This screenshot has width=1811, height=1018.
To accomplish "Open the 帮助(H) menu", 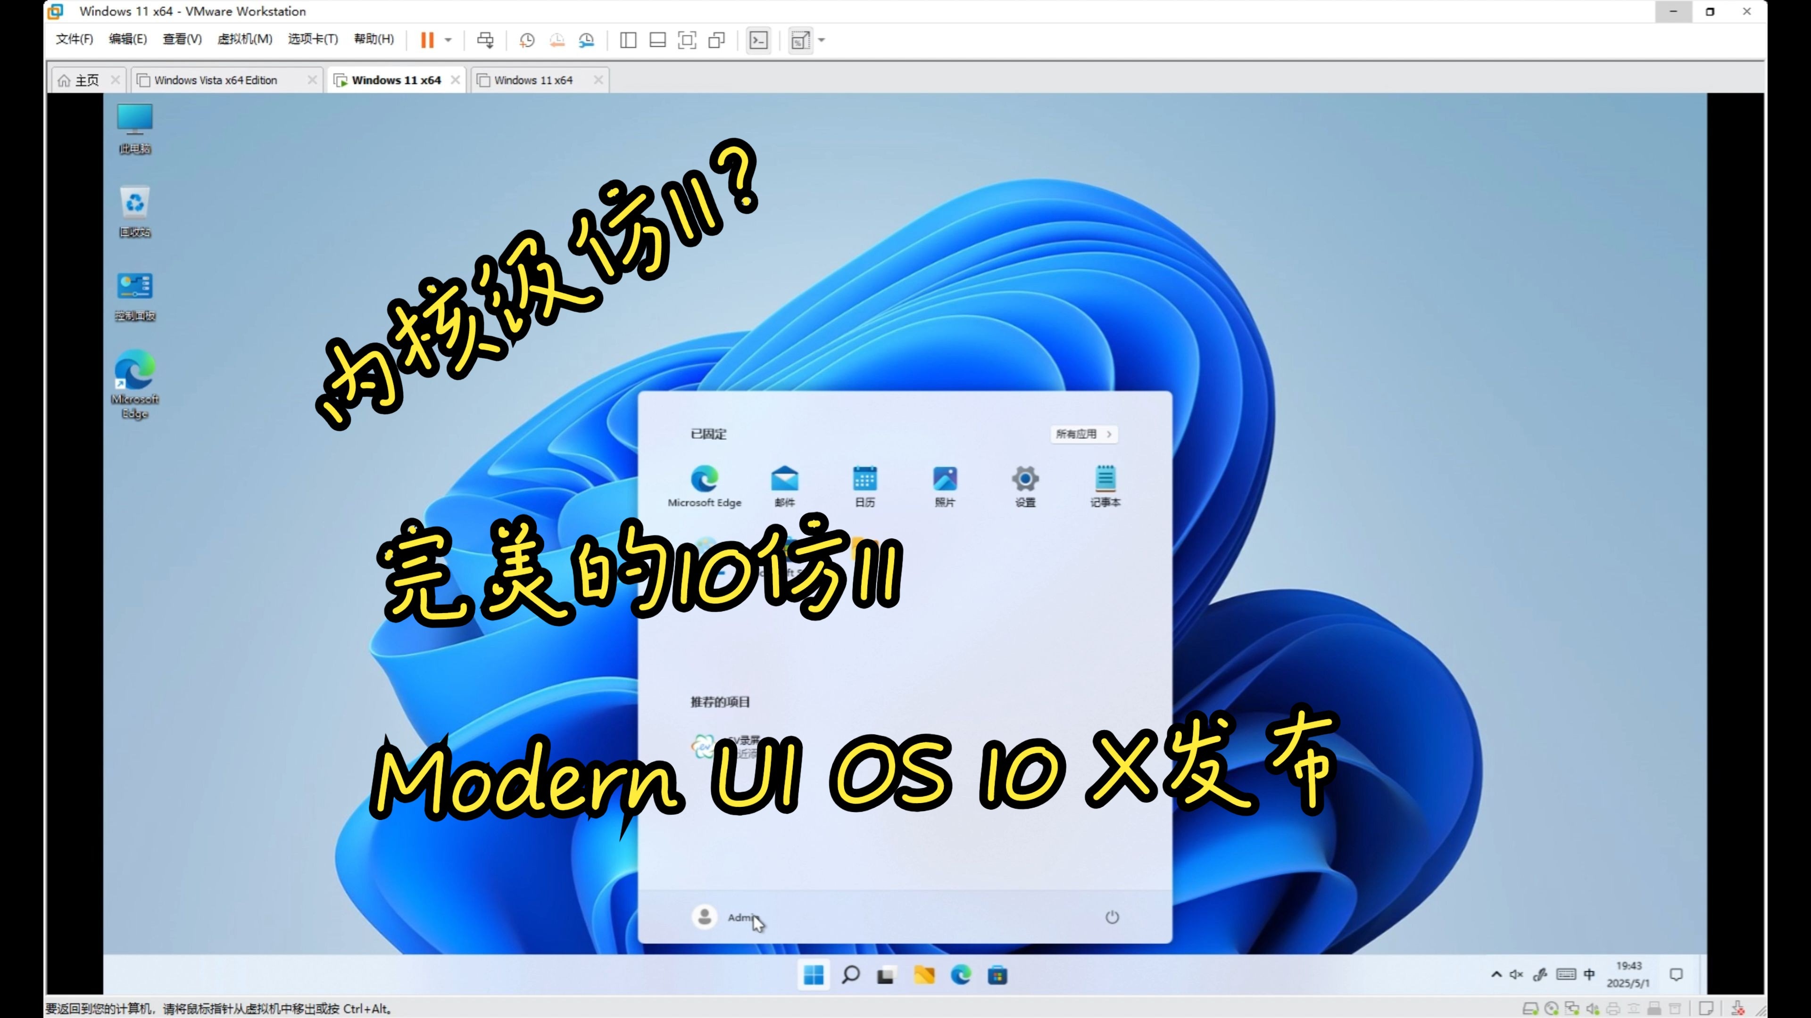I will pyautogui.click(x=374, y=39).
